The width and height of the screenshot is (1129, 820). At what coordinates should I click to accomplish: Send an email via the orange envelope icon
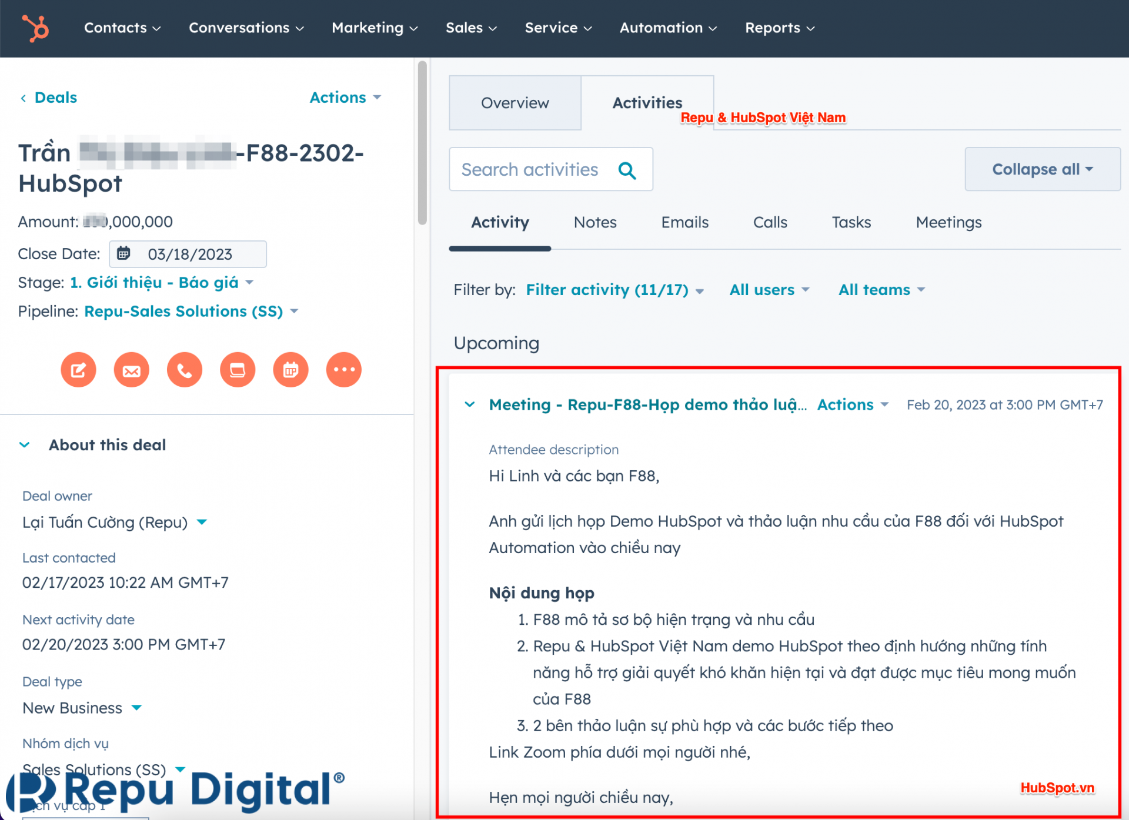(x=131, y=370)
